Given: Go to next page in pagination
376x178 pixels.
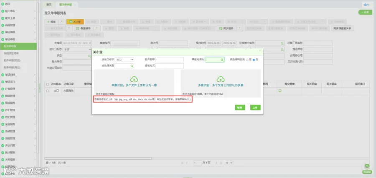Looking at the screenshot, I should (216, 163).
